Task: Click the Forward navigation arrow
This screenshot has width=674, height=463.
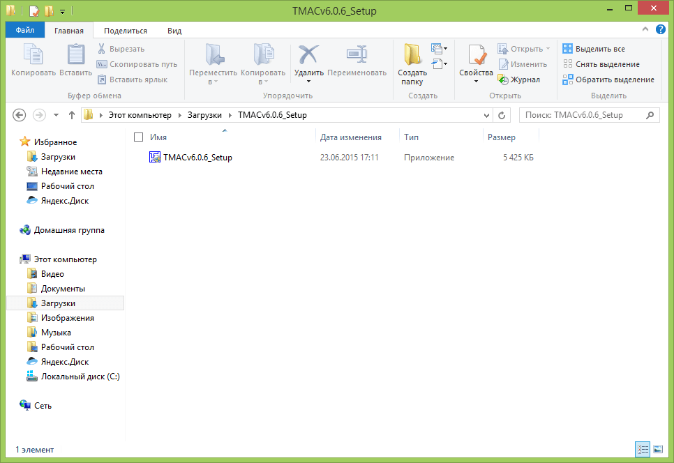Action: 39,115
